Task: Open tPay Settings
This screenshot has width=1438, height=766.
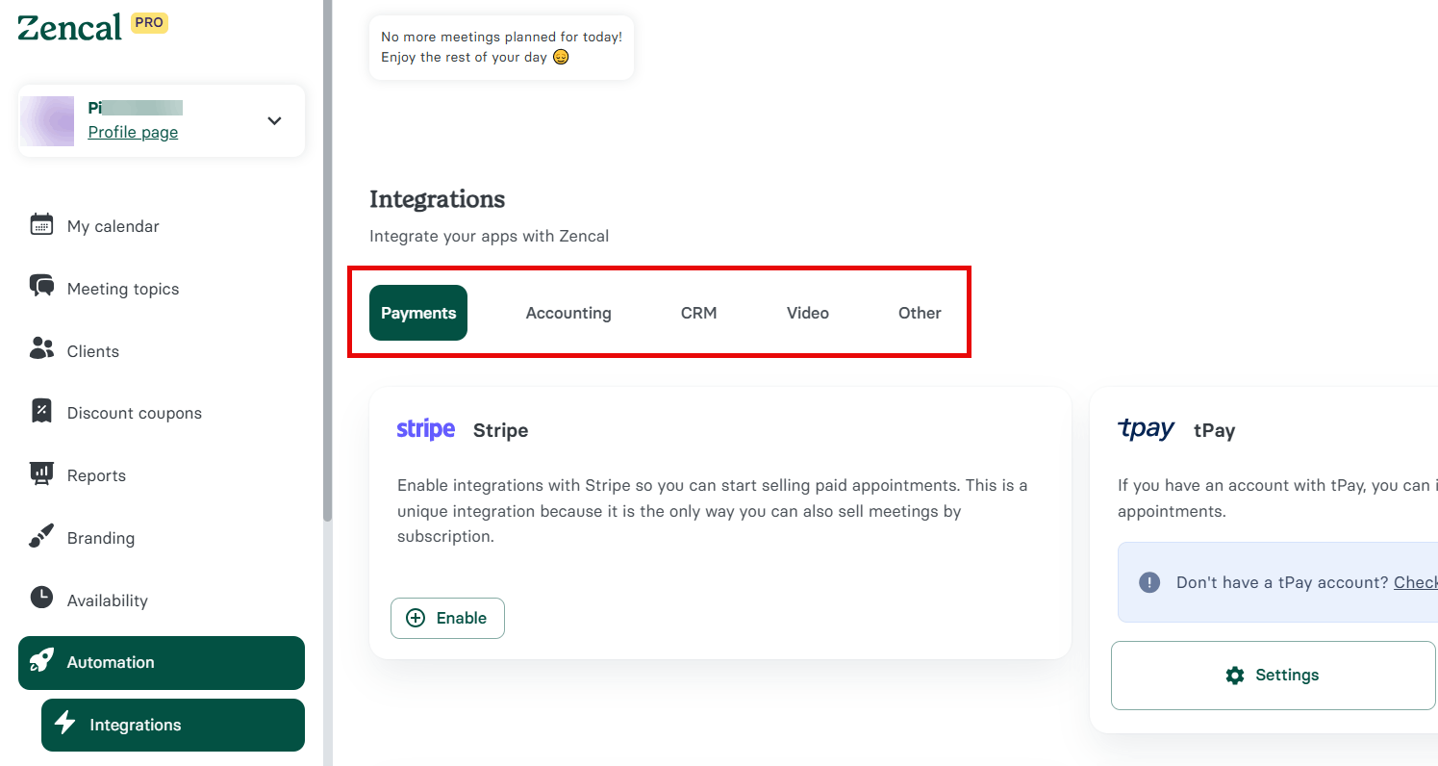Action: pos(1273,675)
